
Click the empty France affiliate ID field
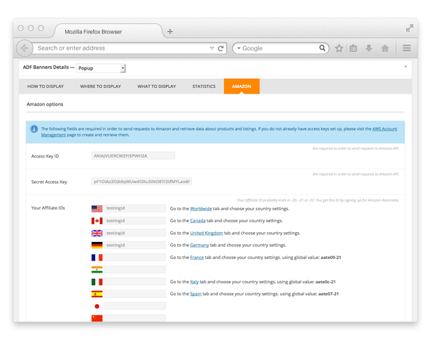(135, 257)
